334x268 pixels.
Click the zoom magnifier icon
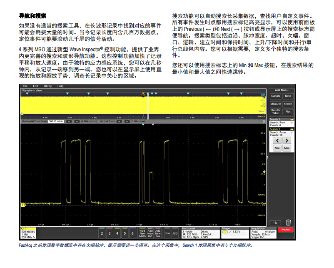275,223
